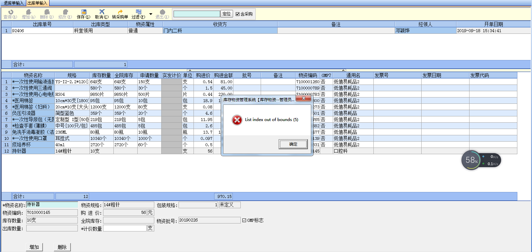Screen dimensions: 532x252
Task: Click the 发票日期 column header
Action: click(x=445, y=75)
